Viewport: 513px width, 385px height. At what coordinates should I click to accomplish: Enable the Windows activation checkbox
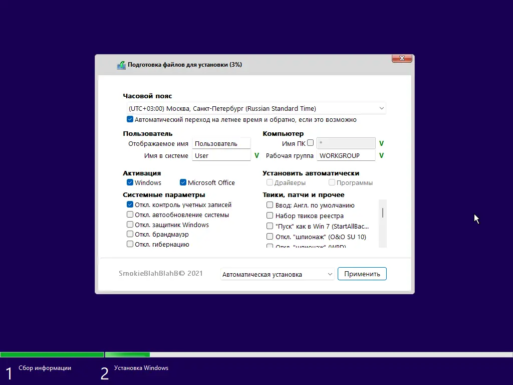coord(130,182)
